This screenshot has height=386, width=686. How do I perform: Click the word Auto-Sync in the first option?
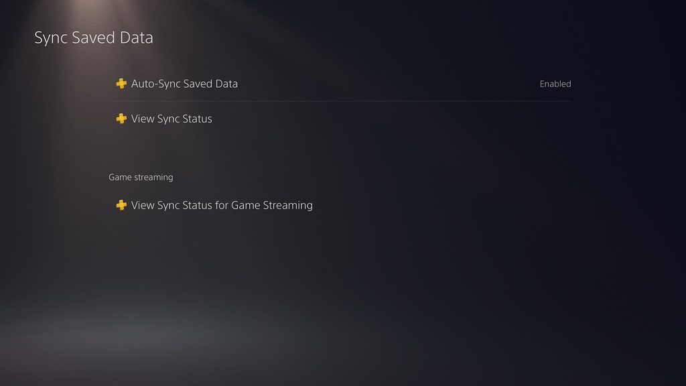[x=156, y=84]
